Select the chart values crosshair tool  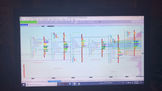(75, 22)
